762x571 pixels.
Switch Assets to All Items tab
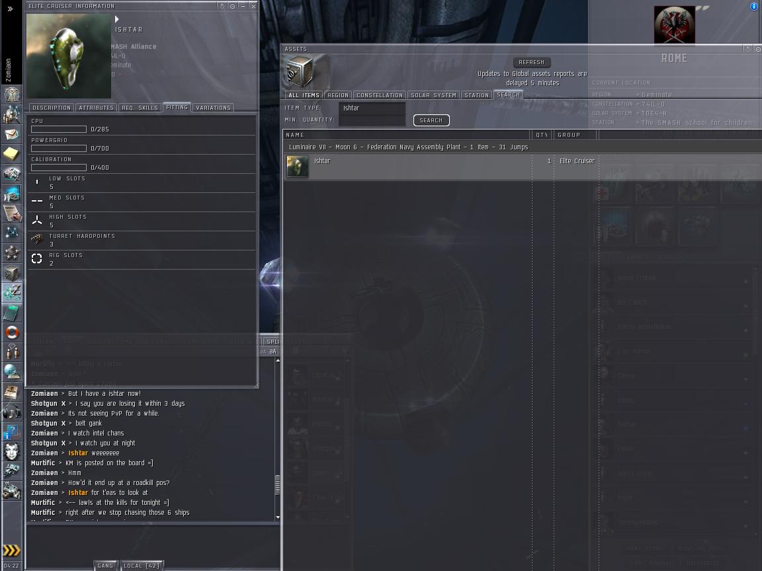(304, 95)
